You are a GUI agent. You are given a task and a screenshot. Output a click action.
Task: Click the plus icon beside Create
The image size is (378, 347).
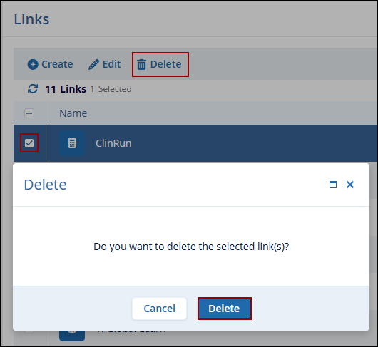click(x=33, y=64)
